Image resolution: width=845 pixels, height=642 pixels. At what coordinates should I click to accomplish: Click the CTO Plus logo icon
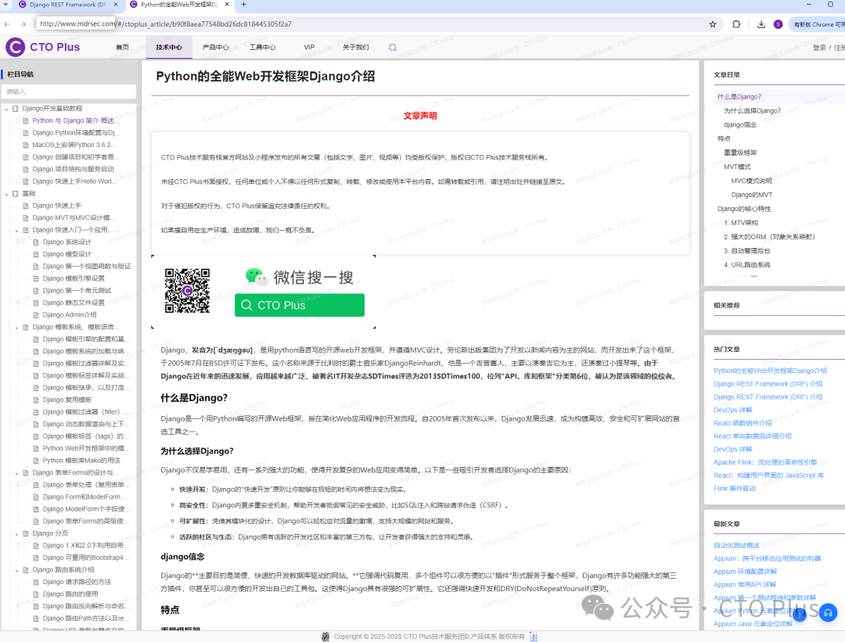point(15,48)
